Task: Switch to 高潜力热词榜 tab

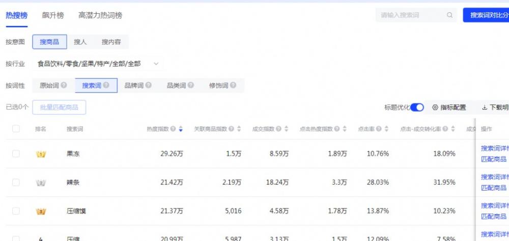Action: point(100,15)
